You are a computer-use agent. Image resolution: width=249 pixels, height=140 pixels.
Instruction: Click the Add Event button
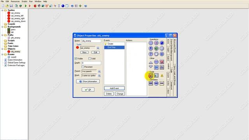coord(114,88)
